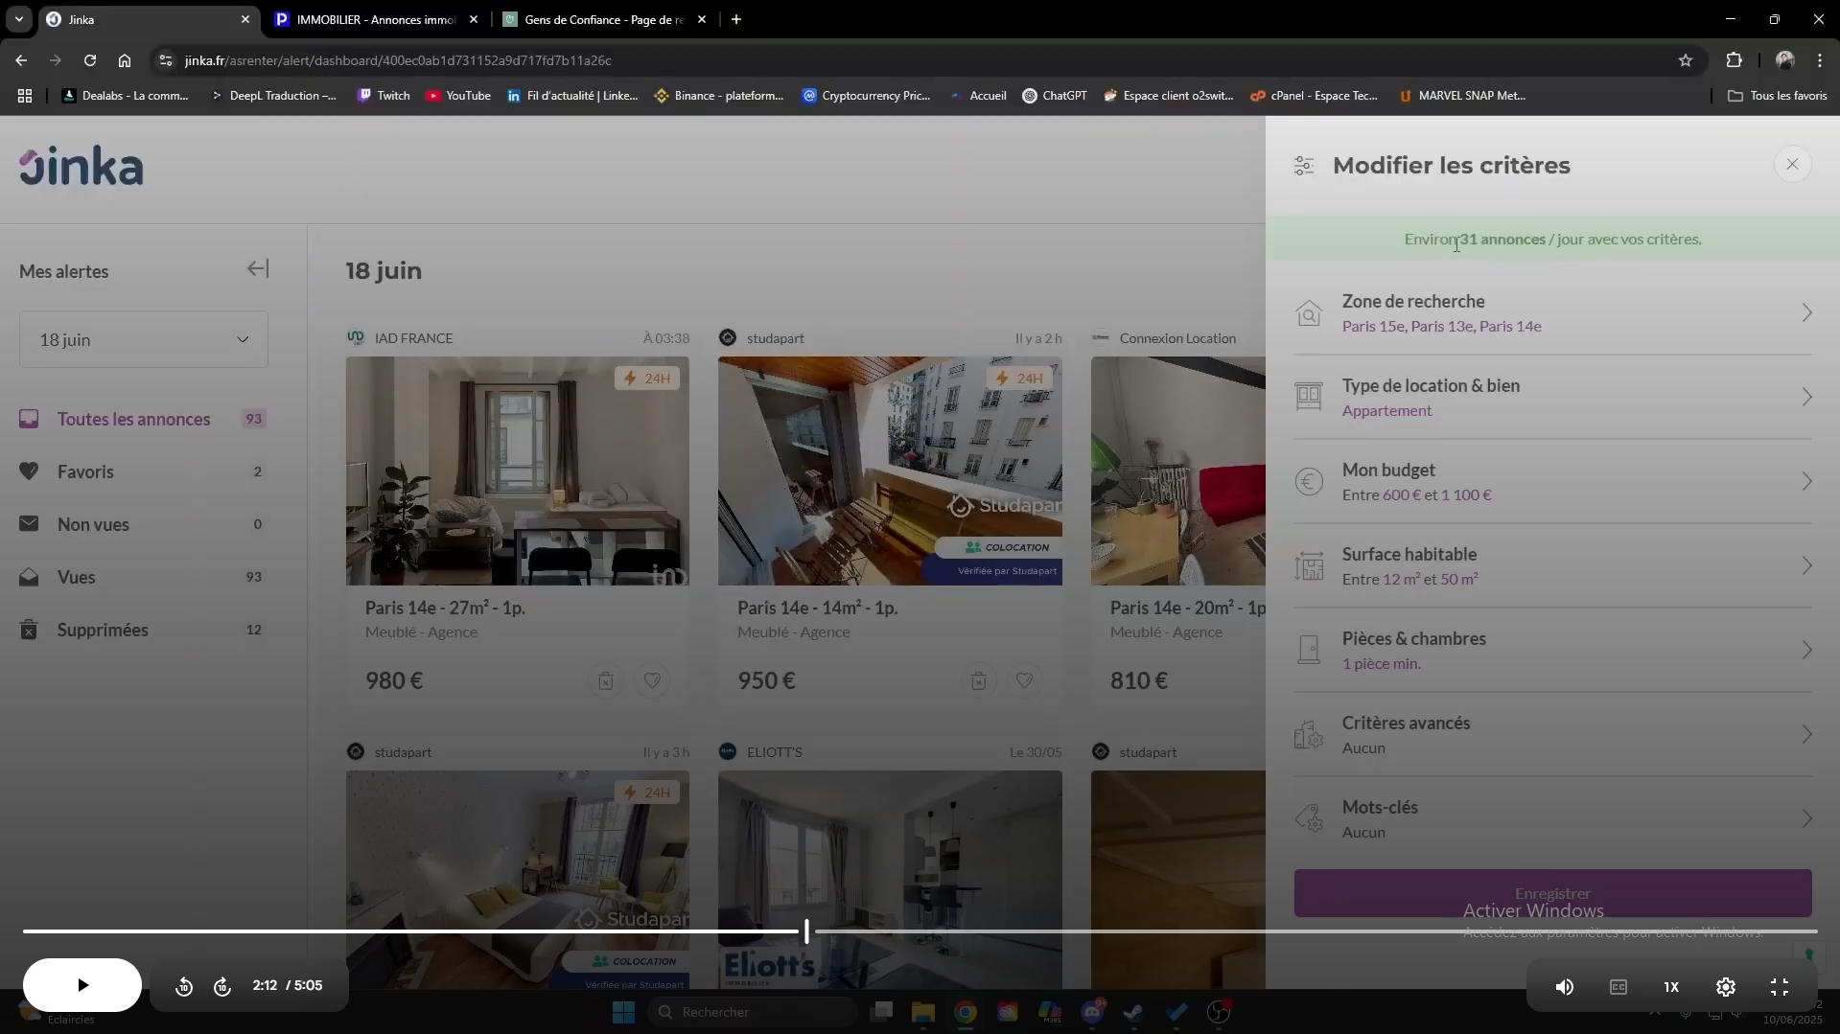Open ChatGPT bookmark
1840x1034 pixels.
click(1055, 96)
